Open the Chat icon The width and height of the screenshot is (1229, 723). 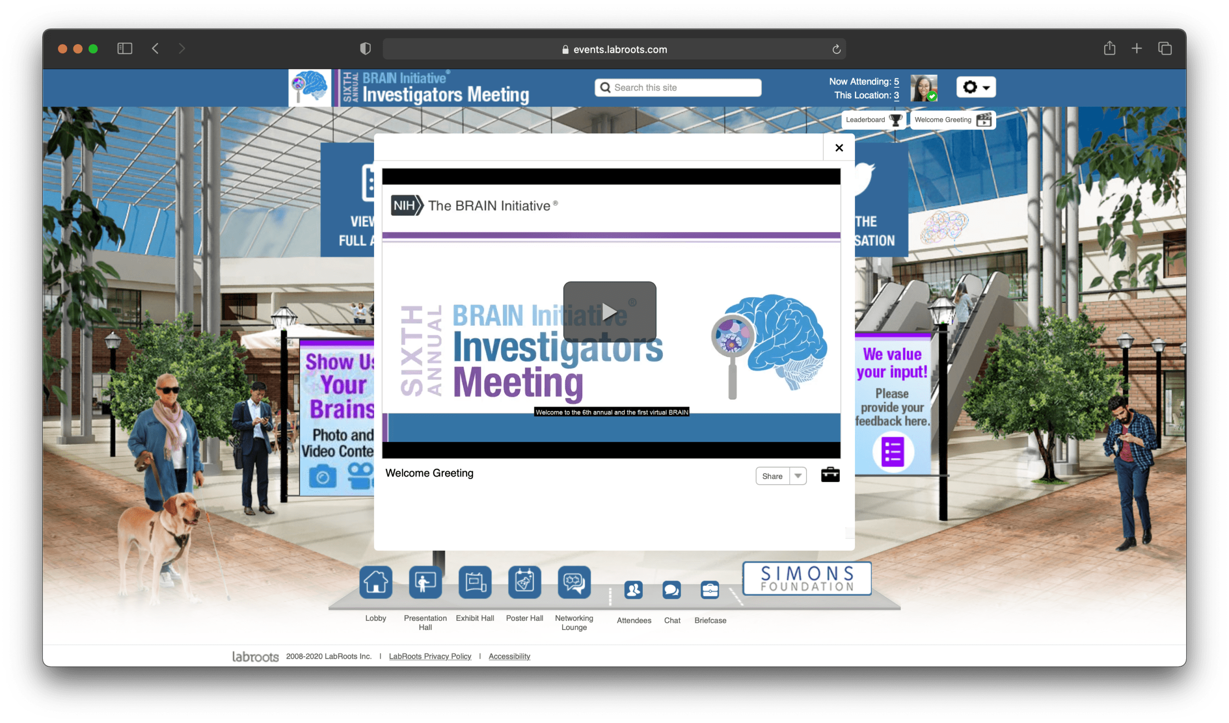coord(672,590)
